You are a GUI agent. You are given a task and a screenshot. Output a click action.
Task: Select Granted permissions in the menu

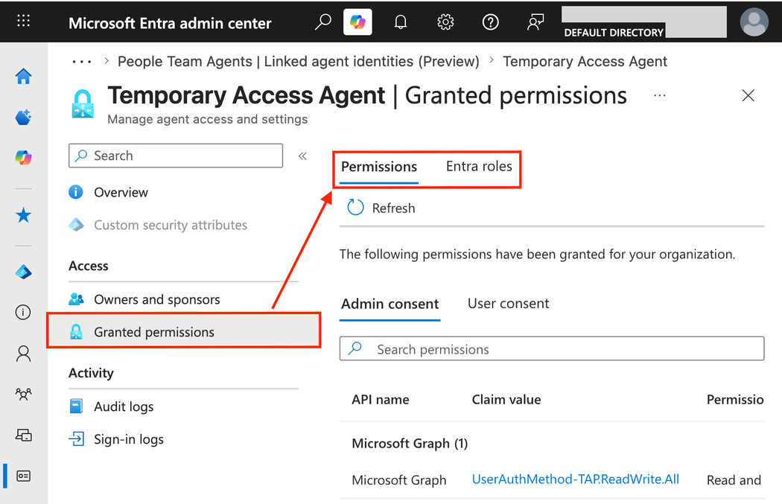point(183,331)
